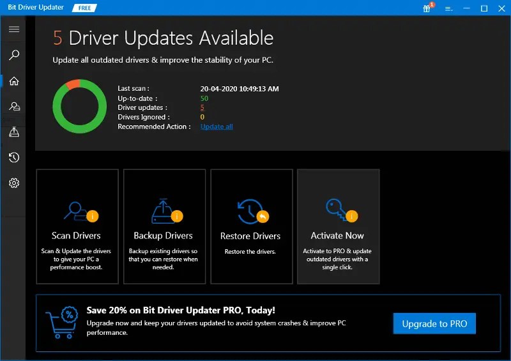
Task: Click the Bit Driver Updater title text
Action: click(36, 7)
